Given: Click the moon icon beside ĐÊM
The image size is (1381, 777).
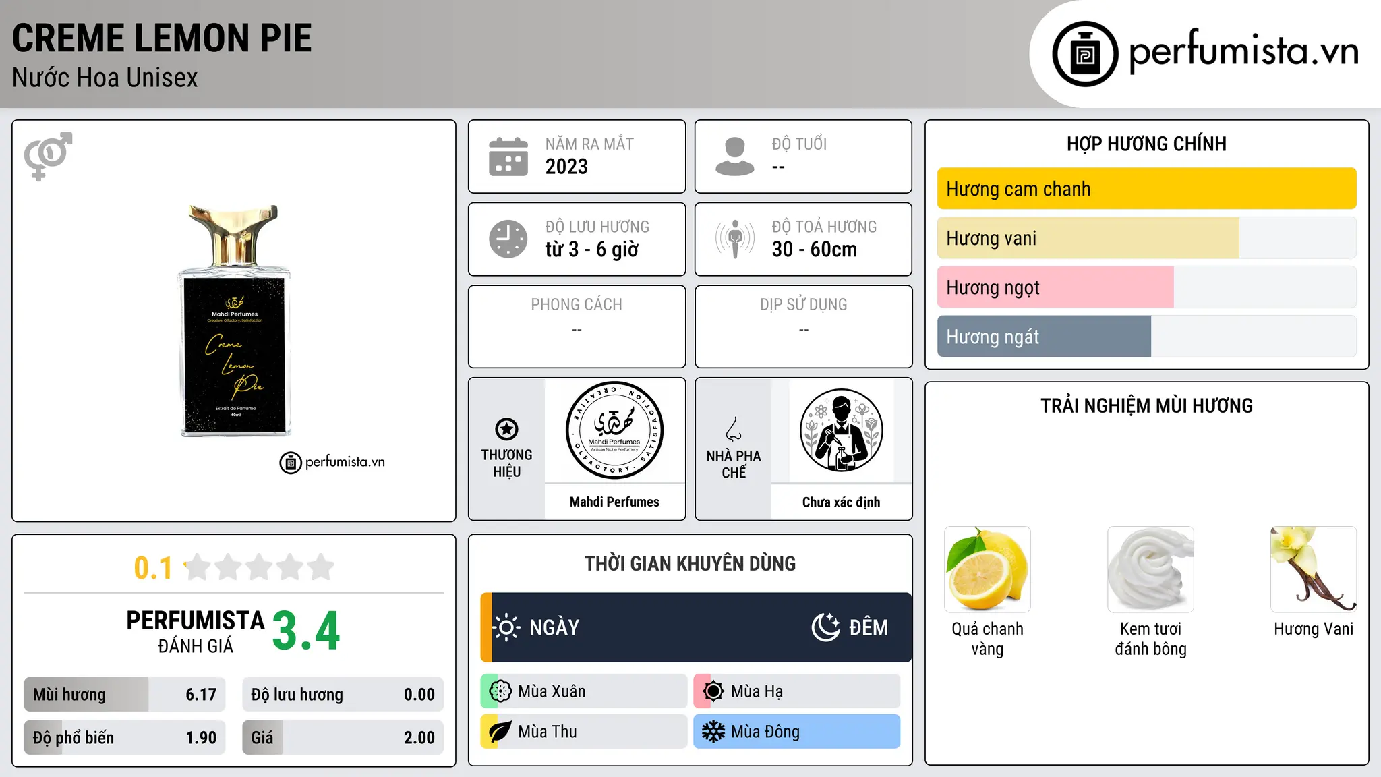Looking at the screenshot, I should [x=825, y=627].
